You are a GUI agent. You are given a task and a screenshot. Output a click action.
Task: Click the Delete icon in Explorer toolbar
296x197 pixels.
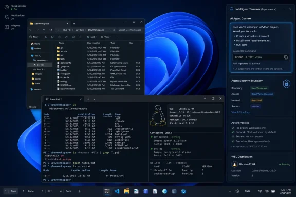(x=80, y=37)
